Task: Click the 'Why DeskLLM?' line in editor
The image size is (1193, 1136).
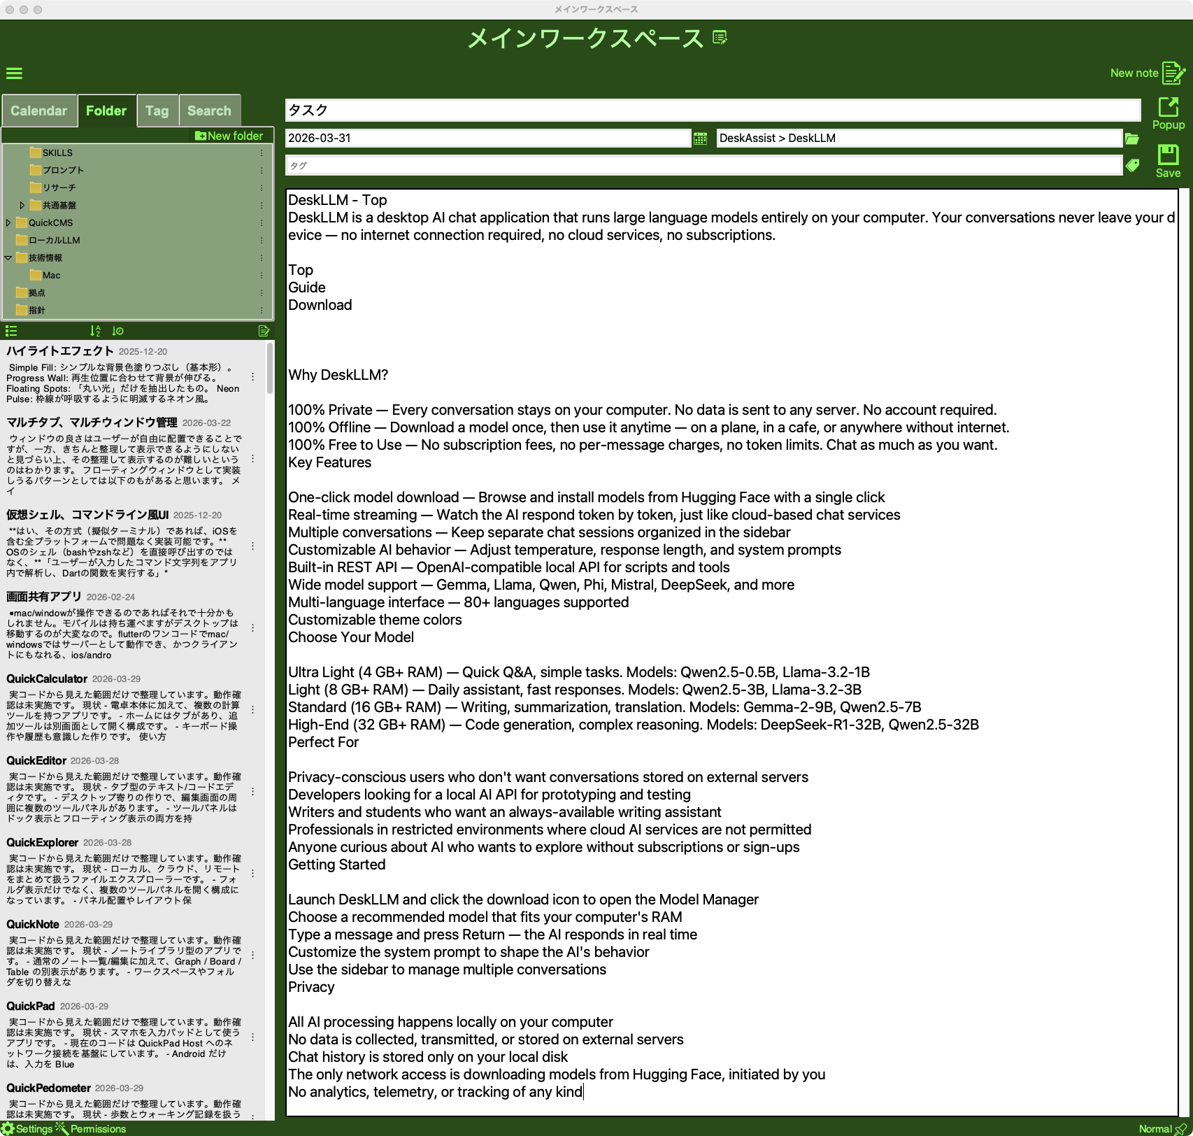Action: [x=338, y=375]
